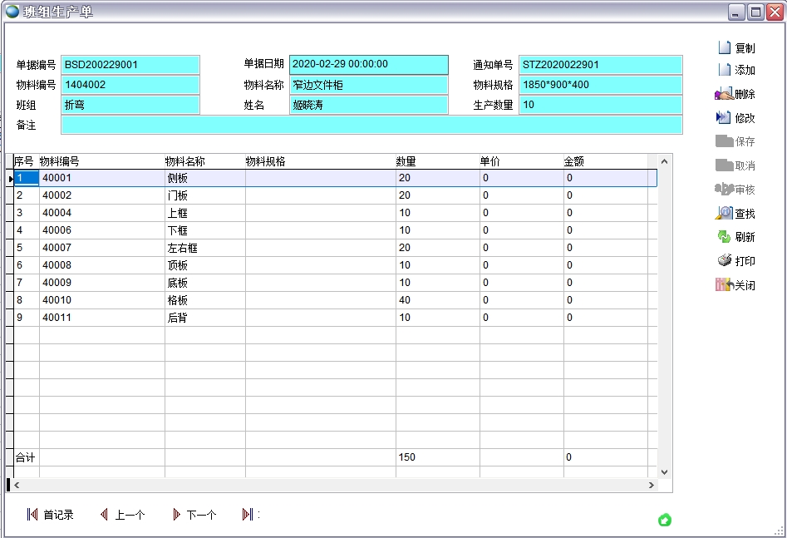
Task: Jump to the last record button
Action: tap(248, 515)
